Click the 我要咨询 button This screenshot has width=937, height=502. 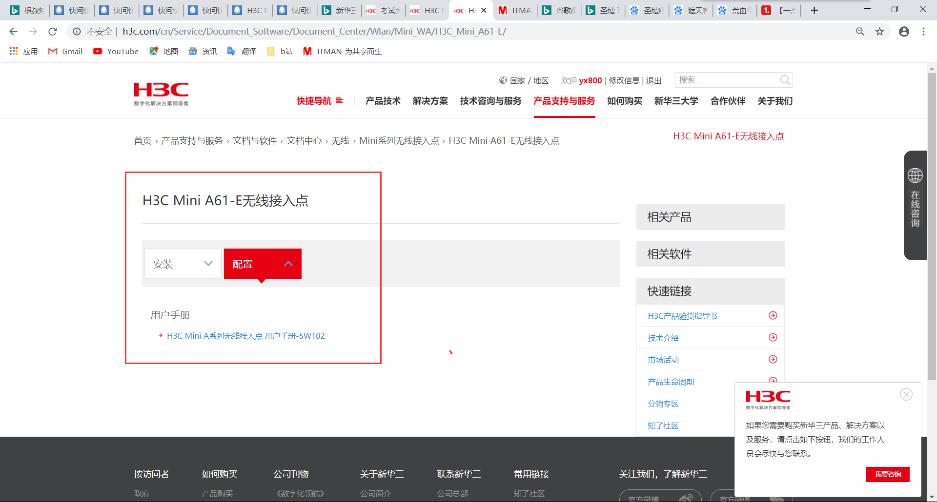click(x=888, y=474)
